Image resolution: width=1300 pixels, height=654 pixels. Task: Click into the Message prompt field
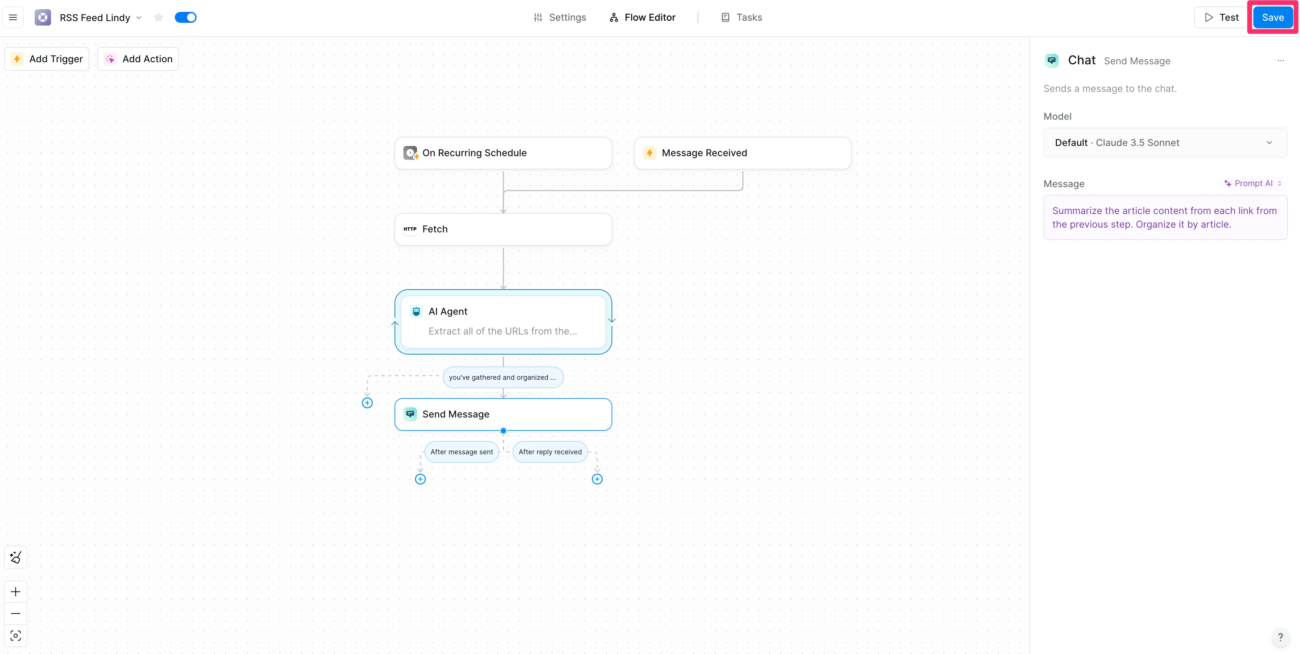coord(1165,217)
